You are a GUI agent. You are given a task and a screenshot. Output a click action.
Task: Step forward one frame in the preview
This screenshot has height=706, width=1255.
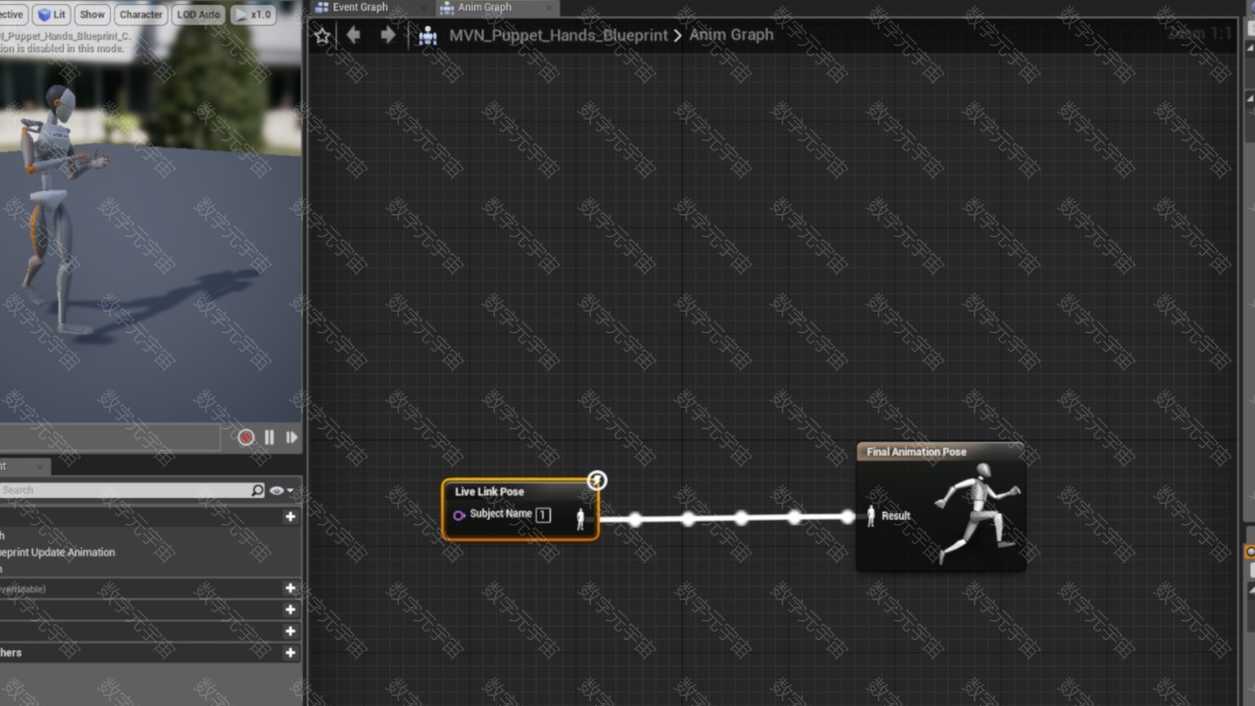291,437
